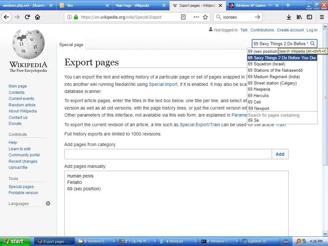Click the address bar URL
This screenshot has height=246, width=328.
pos(121,17)
